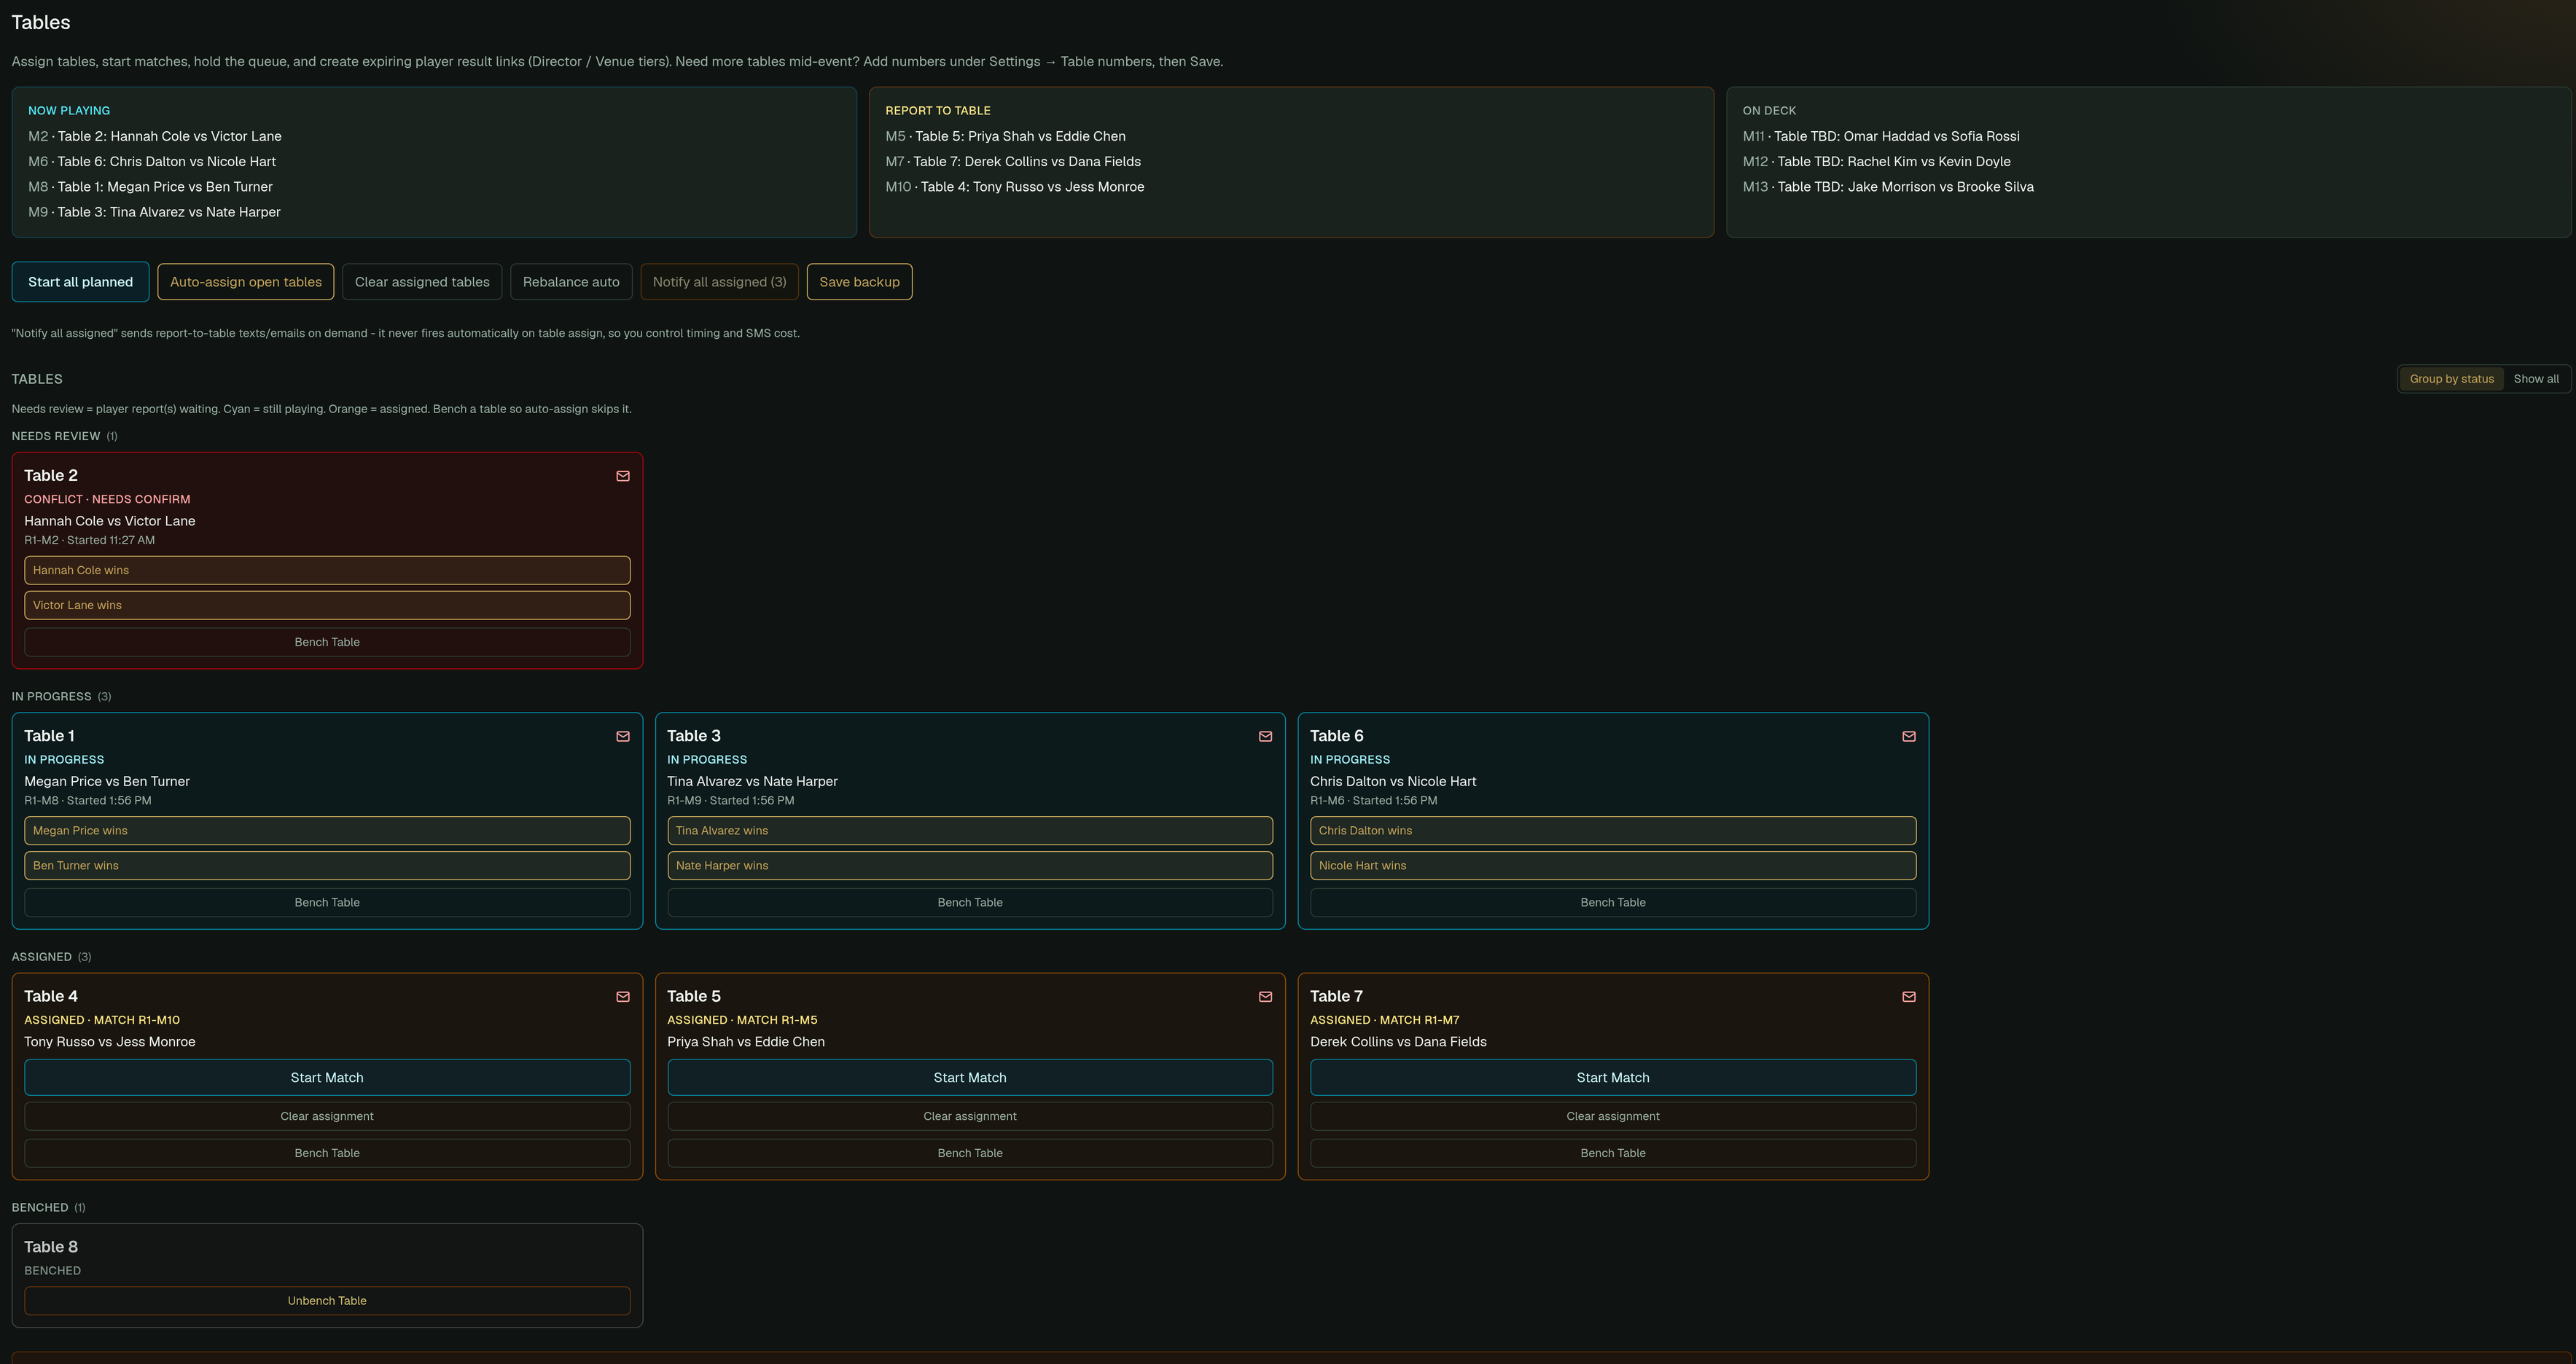Viewport: 2576px width, 1364px height.
Task: Click M11 Omar Haddad vs Sofia Rossi entry
Action: tap(1881, 136)
